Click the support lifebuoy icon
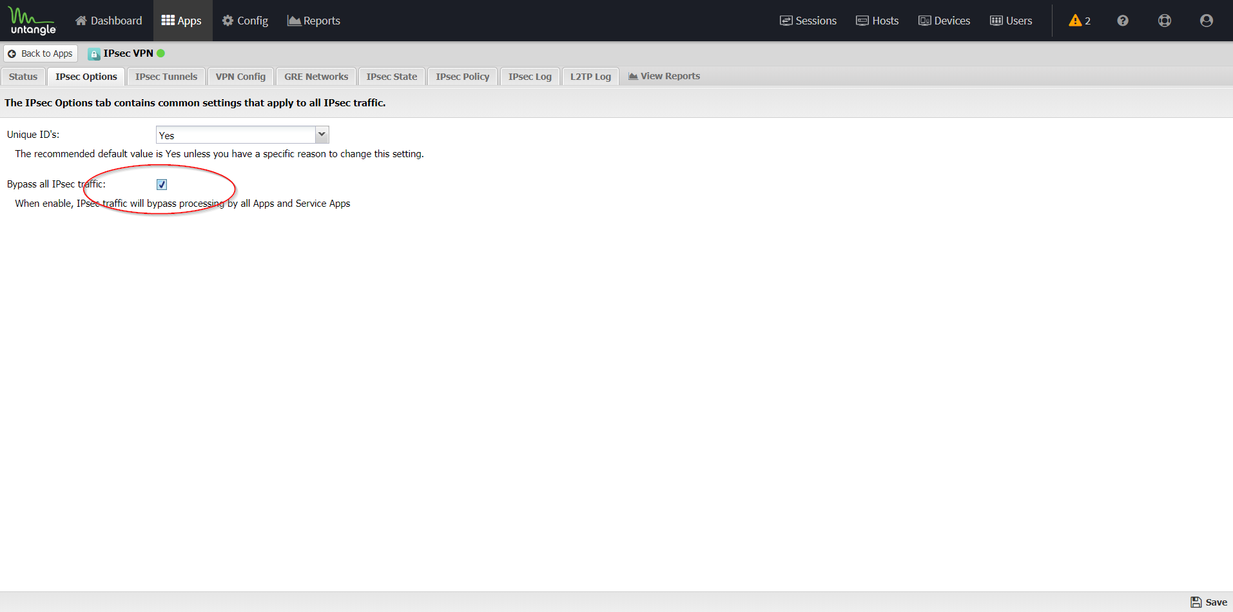Screen dimensions: 1233x612 (x=1164, y=21)
